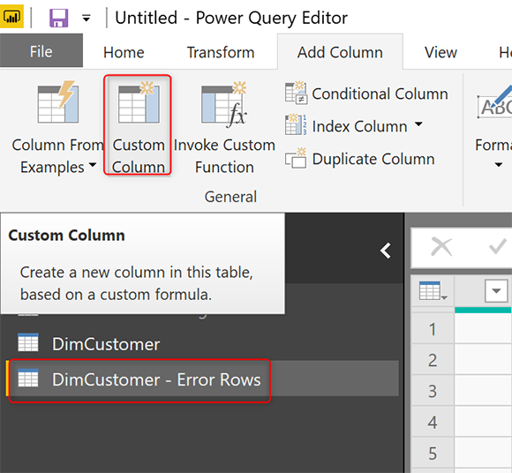This screenshot has width=512, height=473.
Task: Open the File tab
Action: coord(41,51)
